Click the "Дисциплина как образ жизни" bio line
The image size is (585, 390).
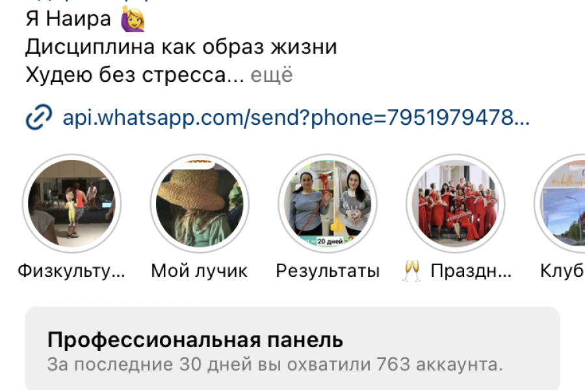181,47
